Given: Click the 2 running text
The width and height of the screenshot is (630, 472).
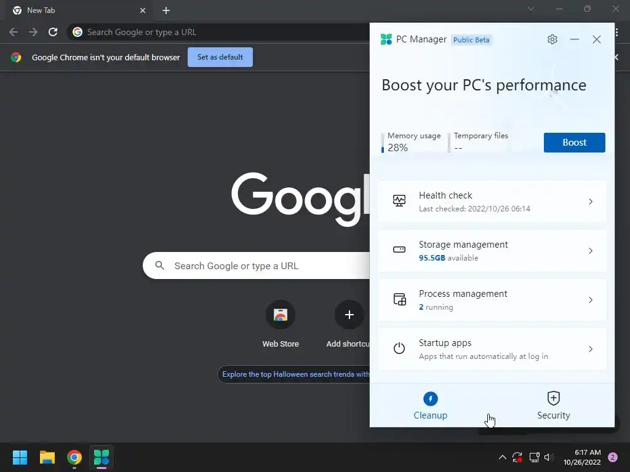Looking at the screenshot, I should pos(436,307).
